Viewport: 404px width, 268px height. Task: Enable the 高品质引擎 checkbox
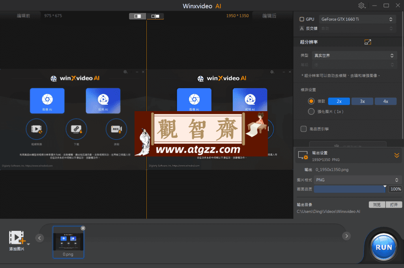[303, 129]
